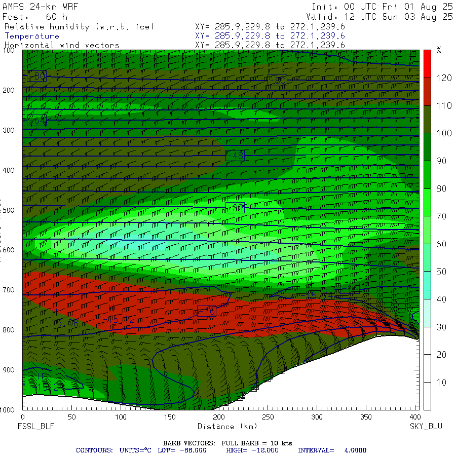Click the 100 pressure axis label
This screenshot has height=456, width=456.
click(x=9, y=50)
